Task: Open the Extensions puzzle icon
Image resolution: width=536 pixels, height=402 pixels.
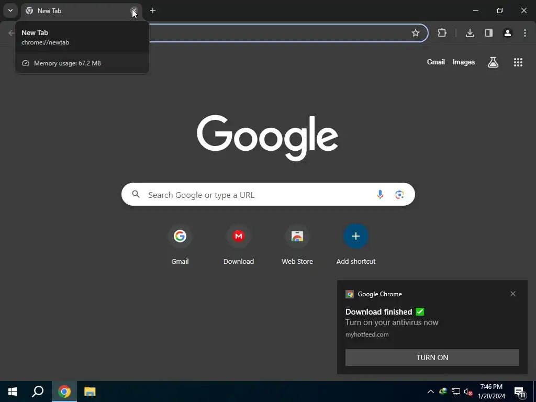Action: coord(442,33)
